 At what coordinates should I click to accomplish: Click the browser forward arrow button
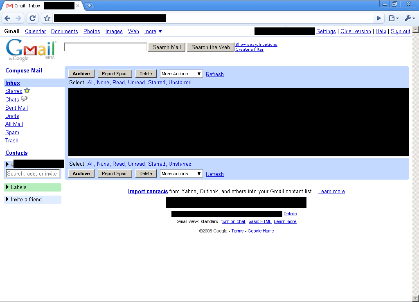pyautogui.click(x=18, y=18)
